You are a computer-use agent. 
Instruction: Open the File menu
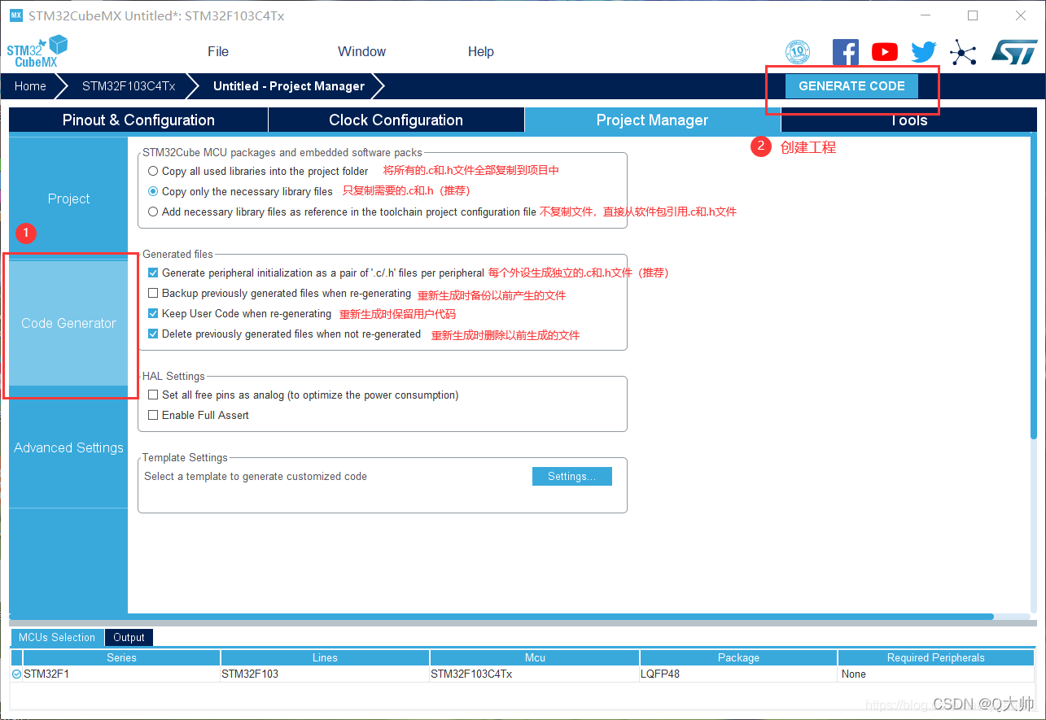(218, 51)
